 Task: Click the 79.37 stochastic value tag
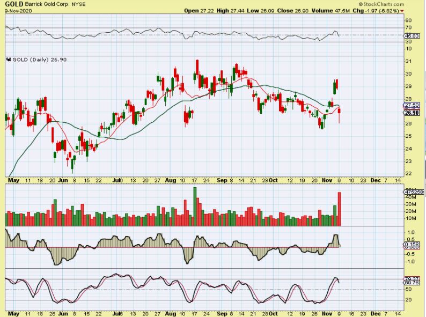412,279
